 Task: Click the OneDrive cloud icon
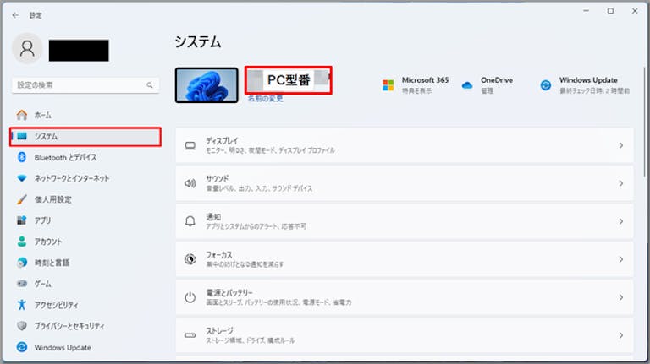(x=467, y=85)
